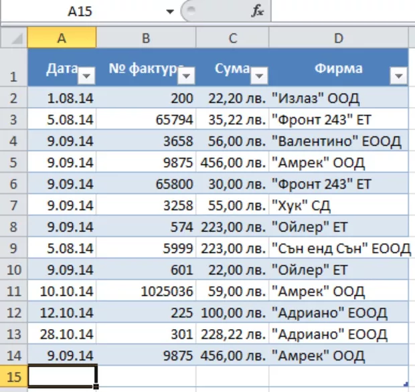Screen dimensions: 415x392
Task: Select row 15 header
Action: [x=13, y=377]
